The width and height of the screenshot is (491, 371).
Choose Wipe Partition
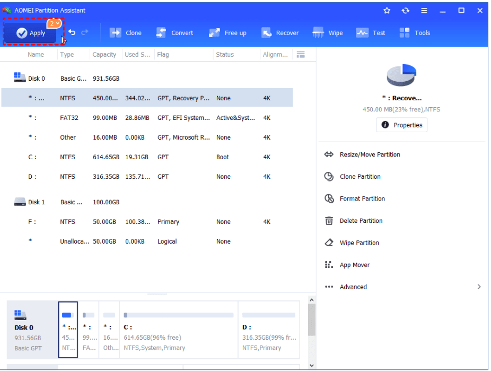pyautogui.click(x=359, y=243)
